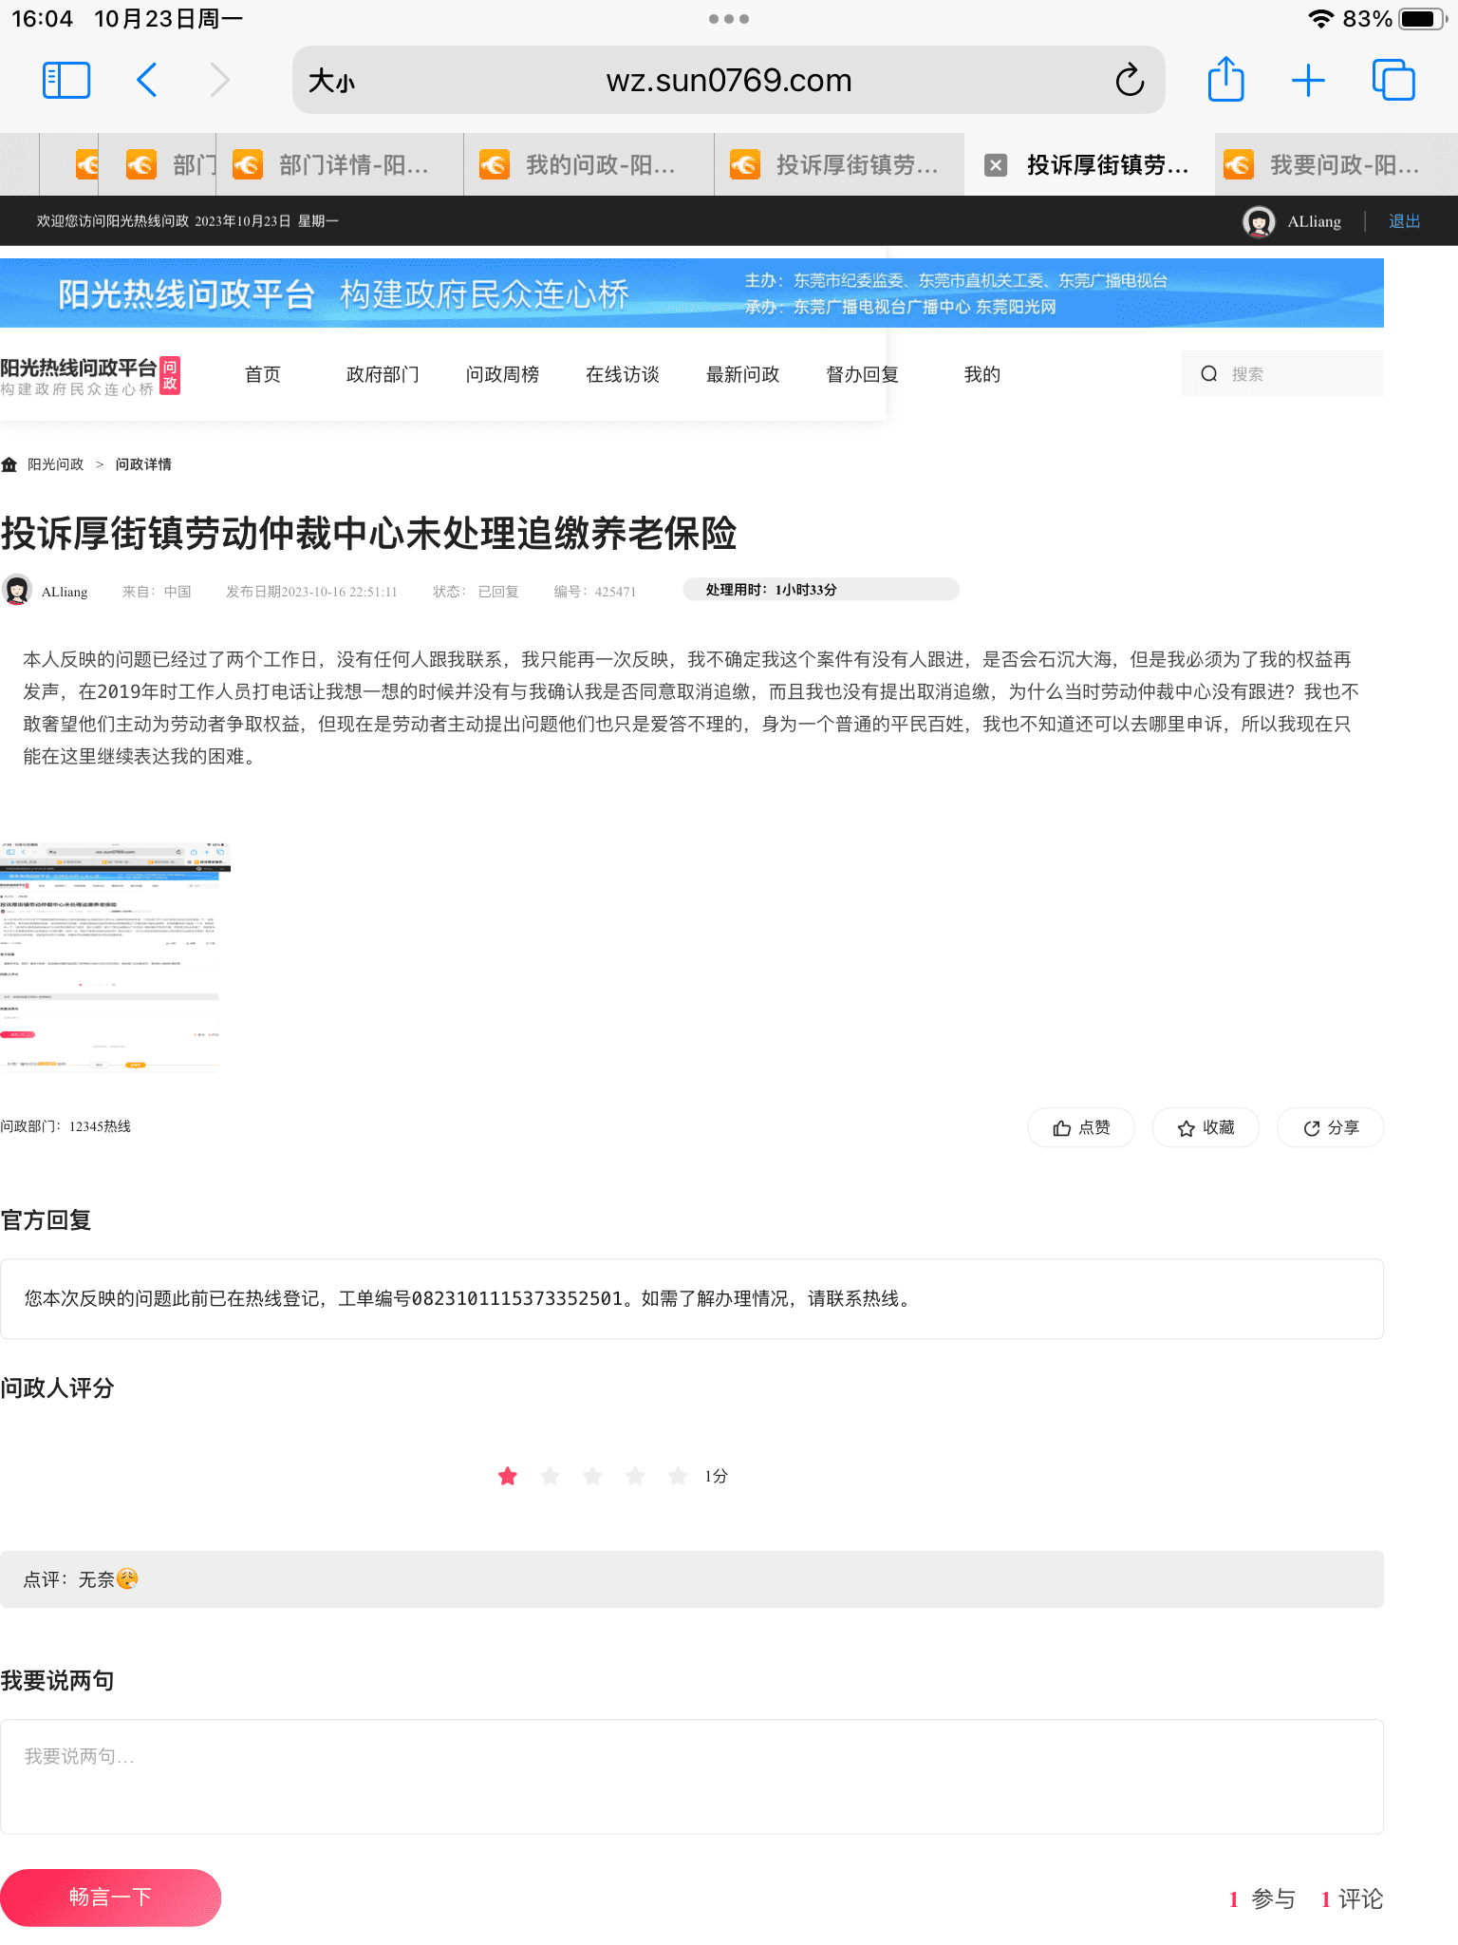The image size is (1458, 1945).
Task: Toggle the Safari sidebar icon
Action: pos(66,81)
